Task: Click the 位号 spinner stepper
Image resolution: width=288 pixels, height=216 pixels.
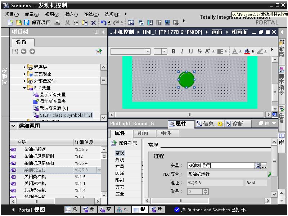Action: click(206, 192)
